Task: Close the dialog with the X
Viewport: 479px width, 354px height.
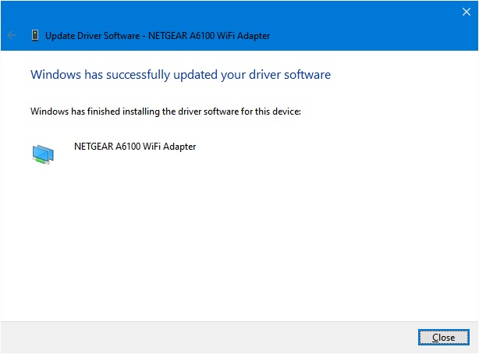Action: pos(467,12)
